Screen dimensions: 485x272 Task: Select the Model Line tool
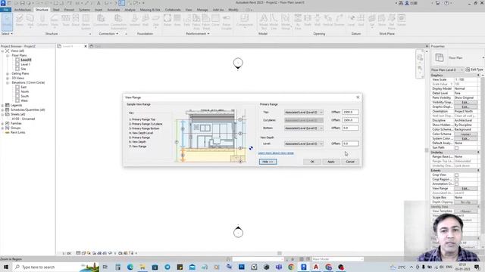click(x=274, y=22)
